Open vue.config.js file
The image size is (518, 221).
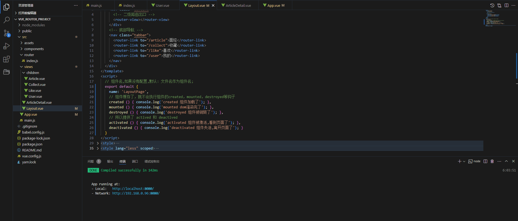[x=48, y=156]
